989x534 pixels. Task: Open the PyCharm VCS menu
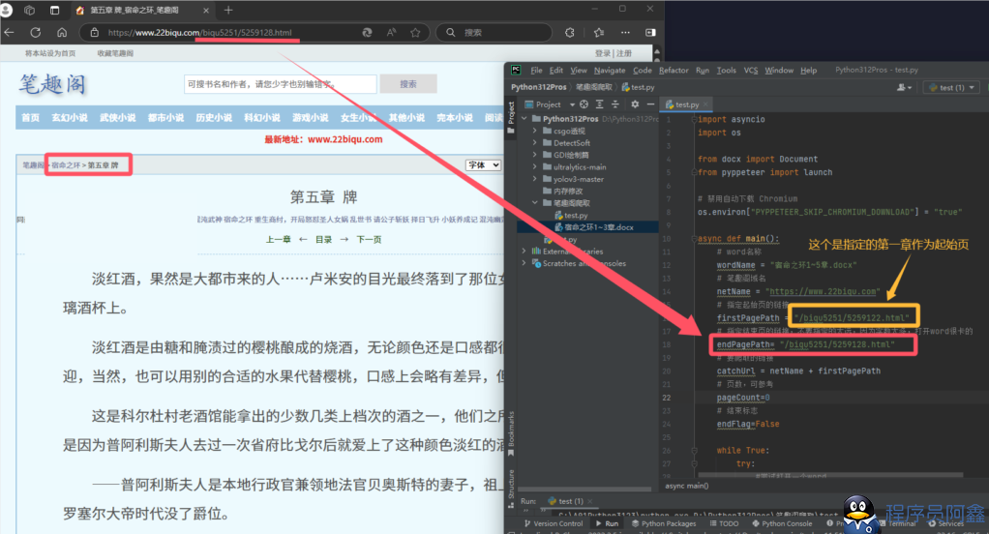pos(751,70)
